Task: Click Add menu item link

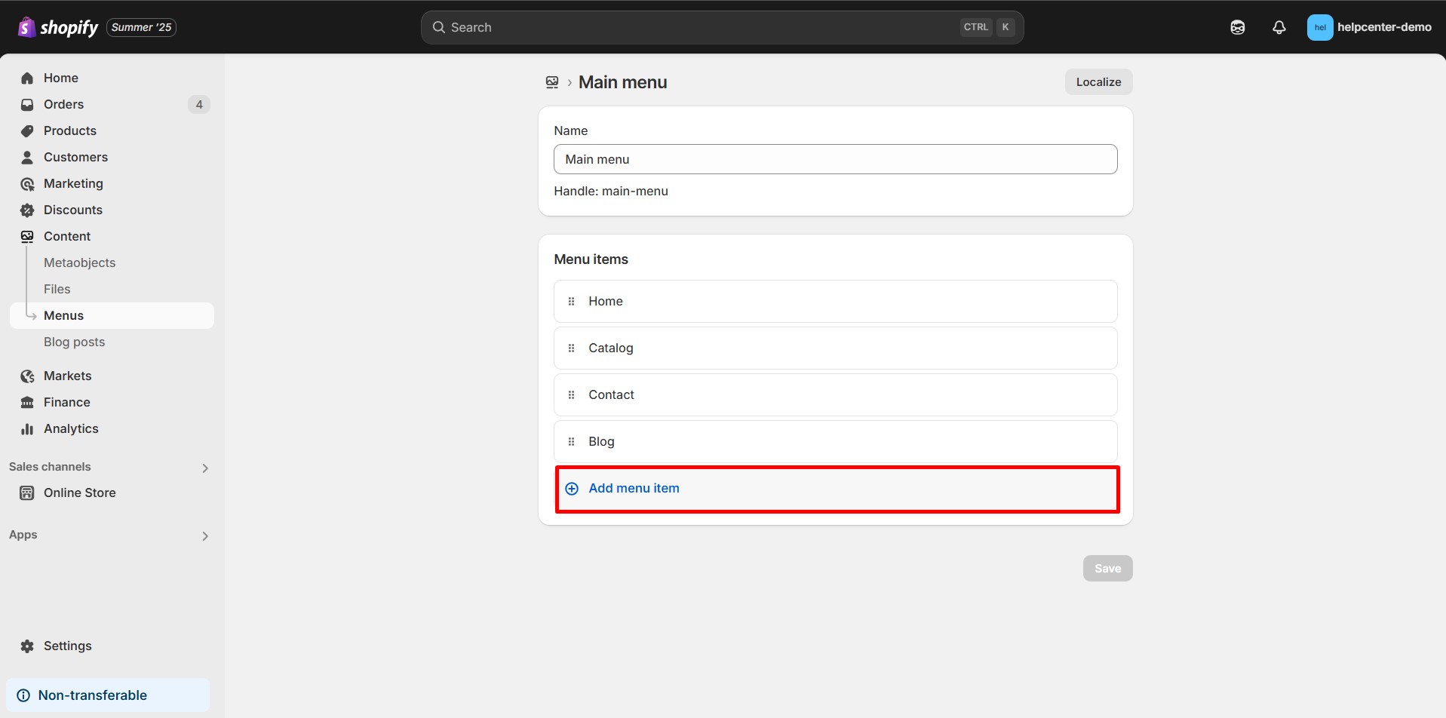Action: 634,488
